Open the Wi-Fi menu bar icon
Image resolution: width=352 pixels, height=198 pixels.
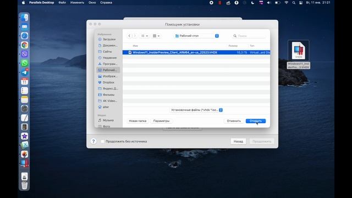pyautogui.click(x=286, y=3)
